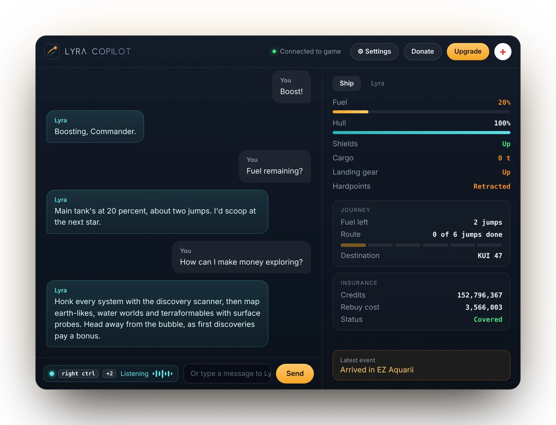Viewport: 556px width, 425px height.
Task: Switch to the Lyra tab
Action: point(377,83)
